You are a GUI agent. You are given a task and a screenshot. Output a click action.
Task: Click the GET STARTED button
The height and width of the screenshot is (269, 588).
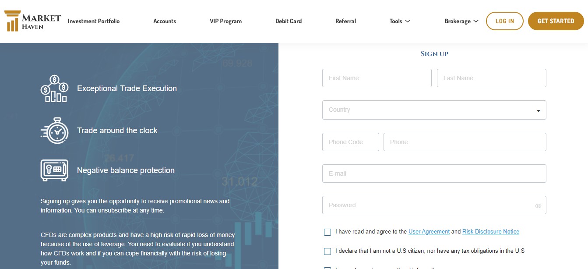click(x=556, y=21)
